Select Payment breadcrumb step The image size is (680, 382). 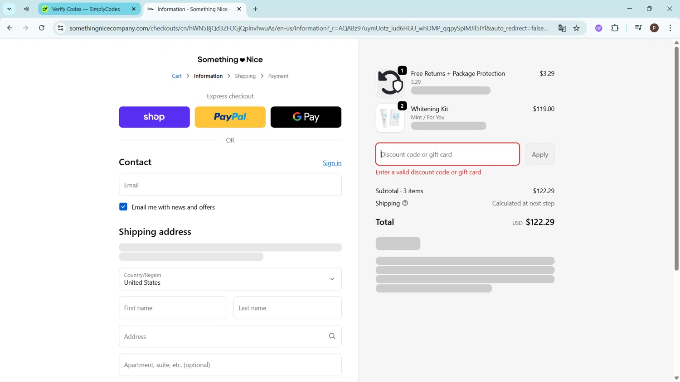click(x=278, y=76)
